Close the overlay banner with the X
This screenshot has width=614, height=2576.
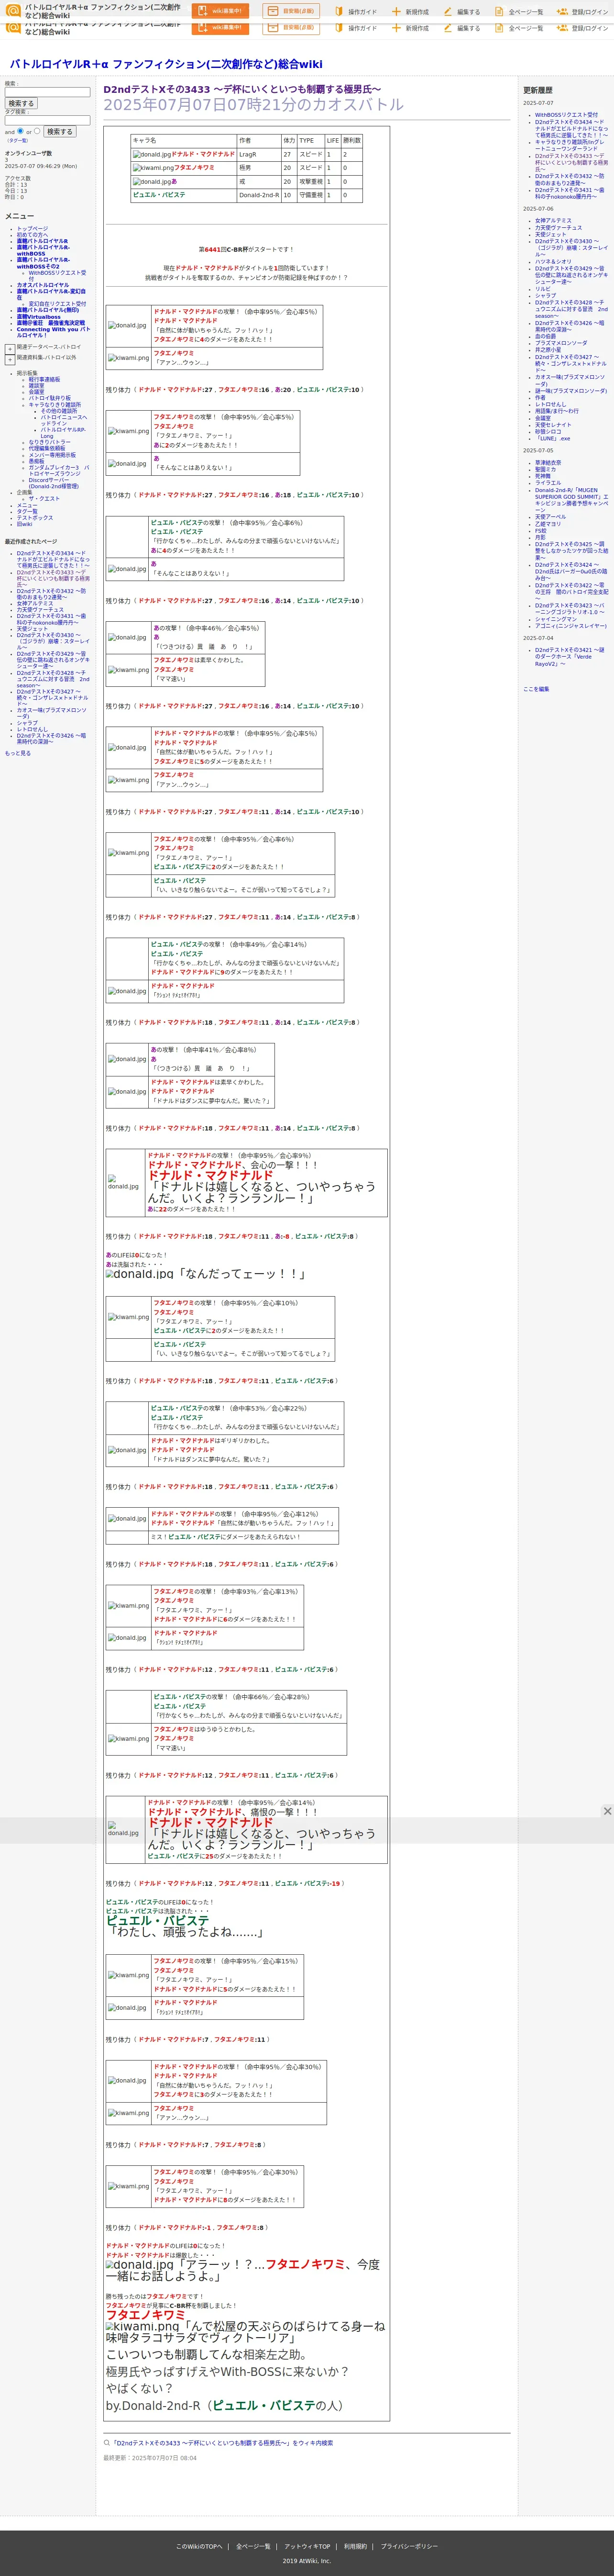607,1811
